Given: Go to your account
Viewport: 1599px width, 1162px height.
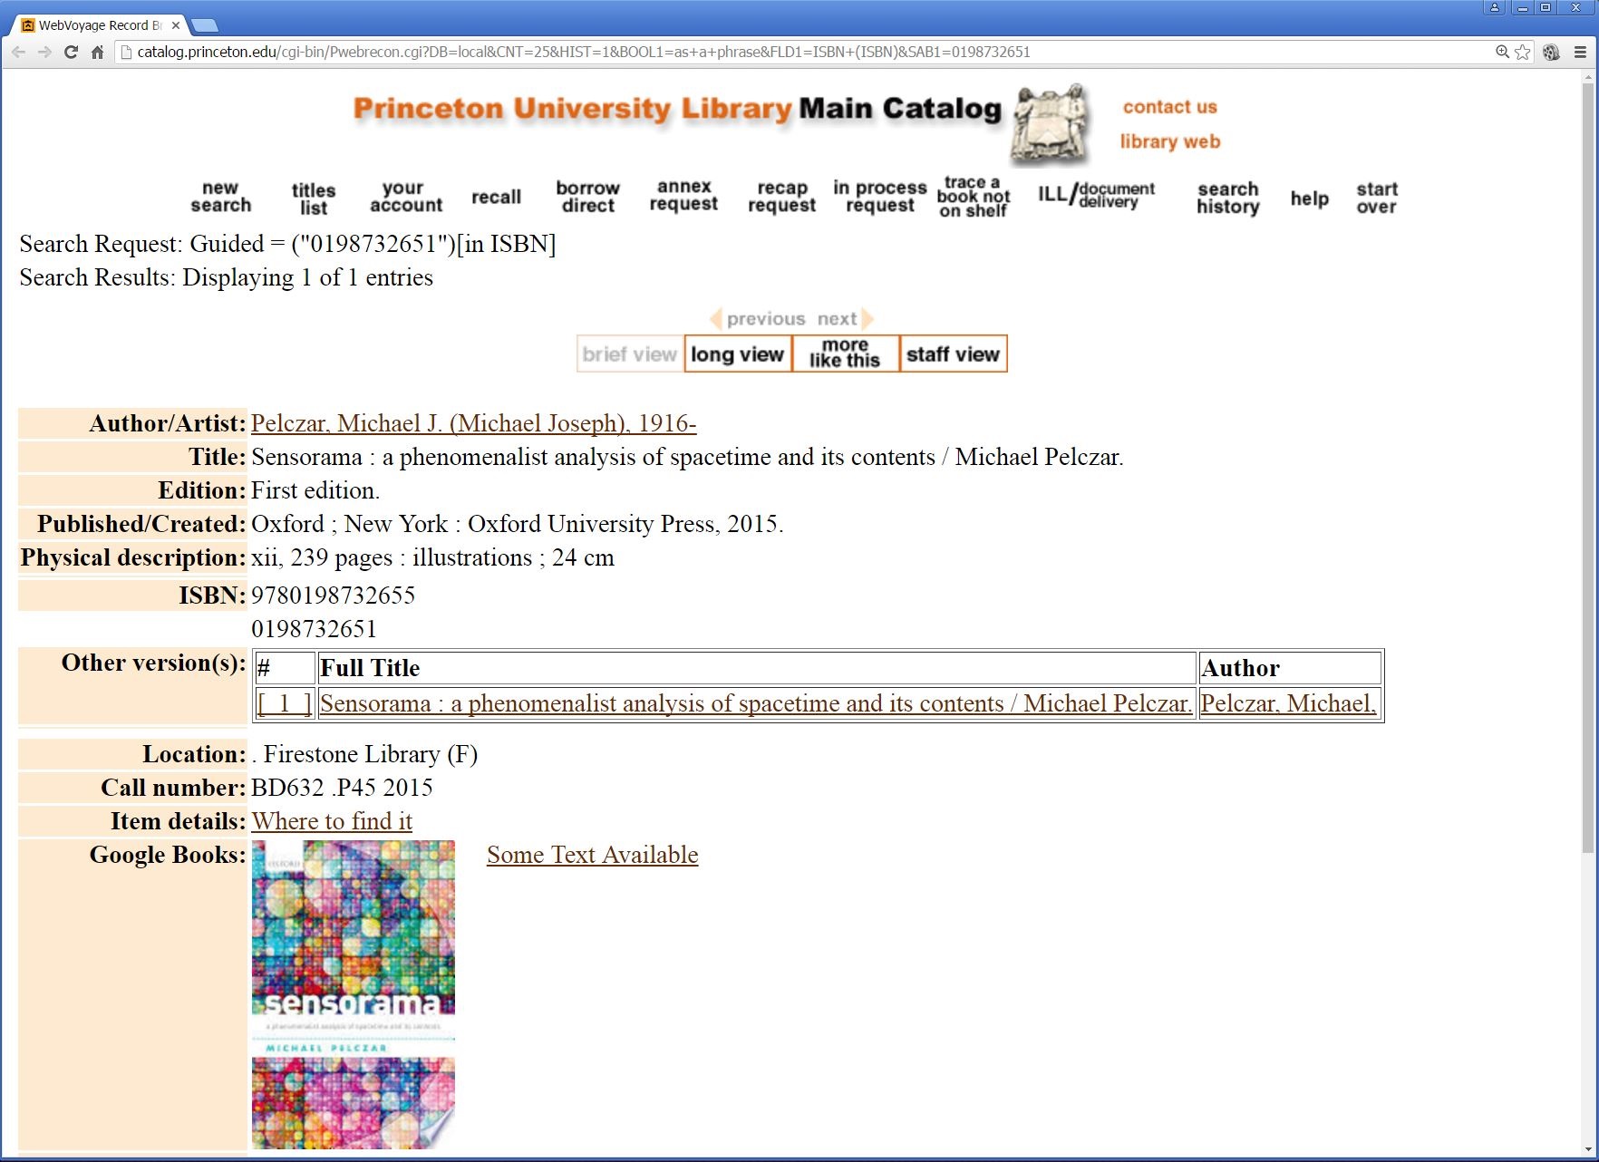Looking at the screenshot, I should (x=405, y=197).
